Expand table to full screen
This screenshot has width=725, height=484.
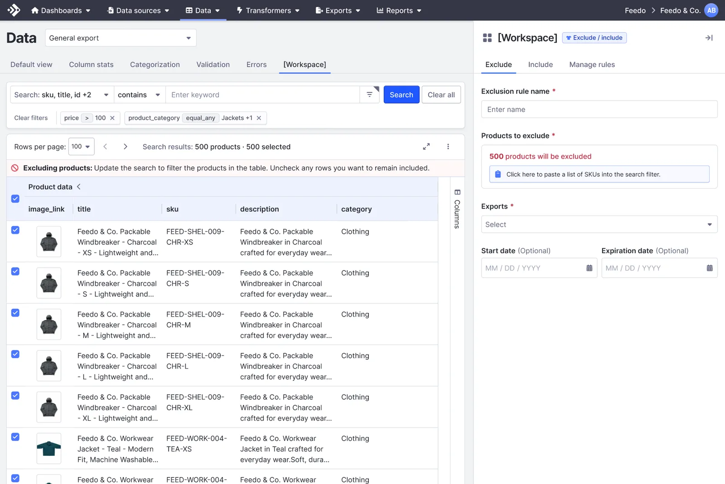(426, 147)
